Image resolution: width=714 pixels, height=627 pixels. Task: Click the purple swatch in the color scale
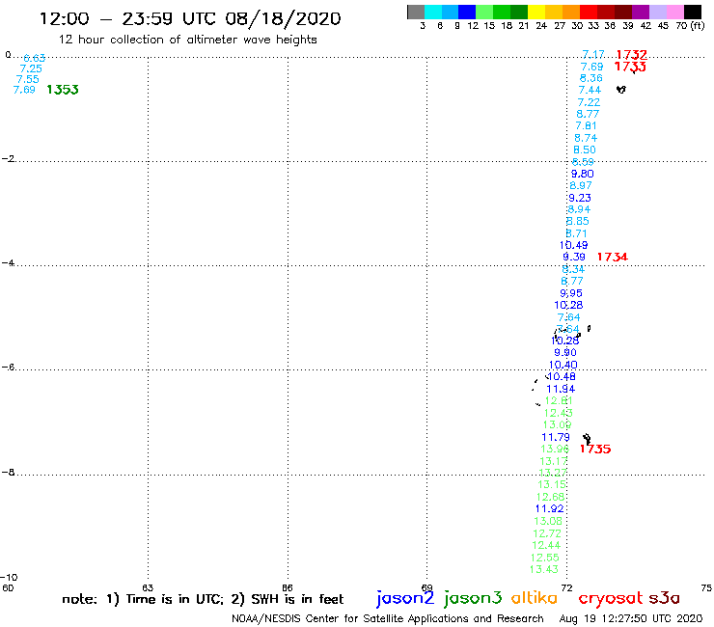tap(640, 12)
